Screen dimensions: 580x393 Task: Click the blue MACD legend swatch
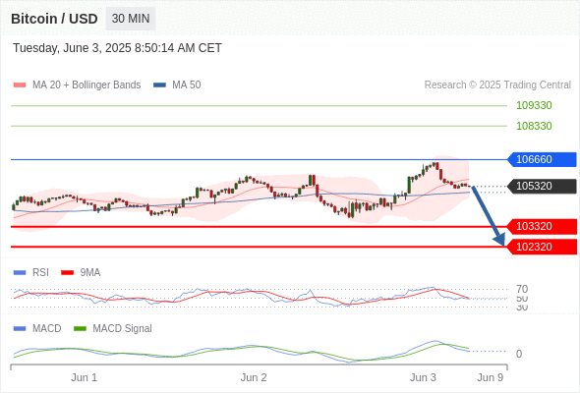pyautogui.click(x=20, y=329)
